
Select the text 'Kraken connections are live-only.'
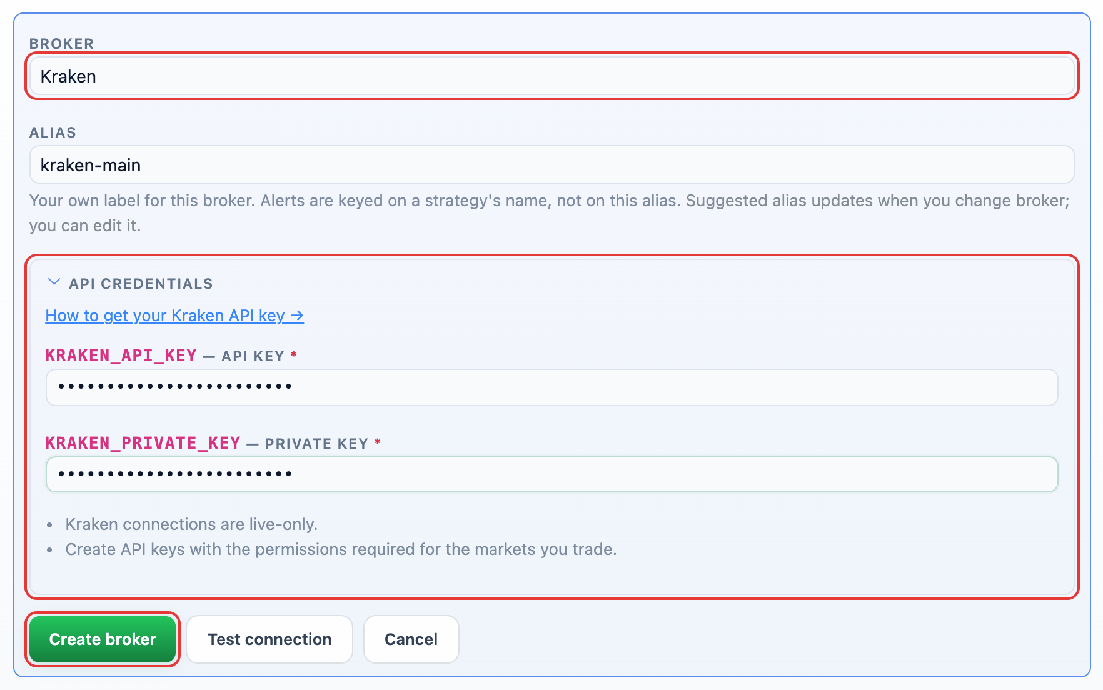coord(191,524)
